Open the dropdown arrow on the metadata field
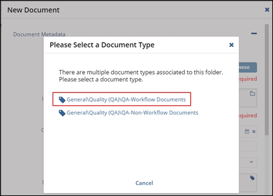 pos(252,162)
